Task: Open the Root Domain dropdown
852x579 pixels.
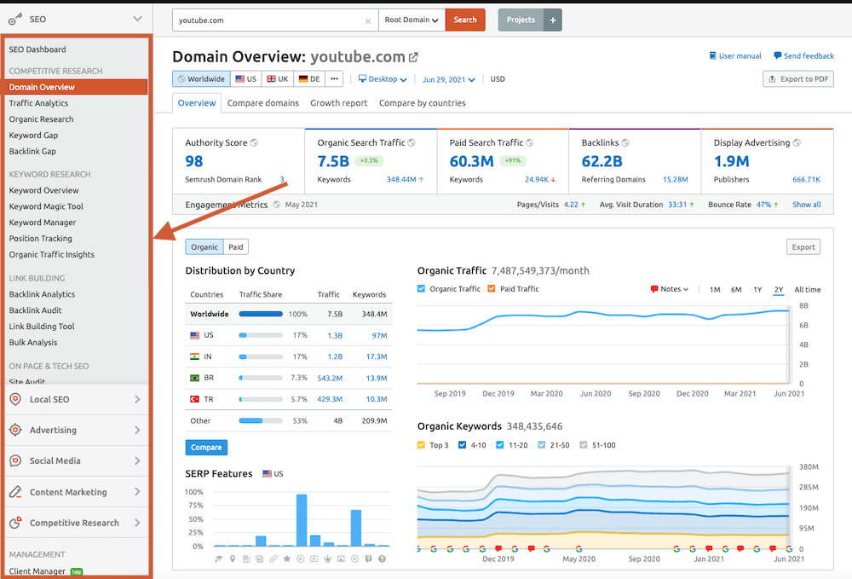Action: 412,20
